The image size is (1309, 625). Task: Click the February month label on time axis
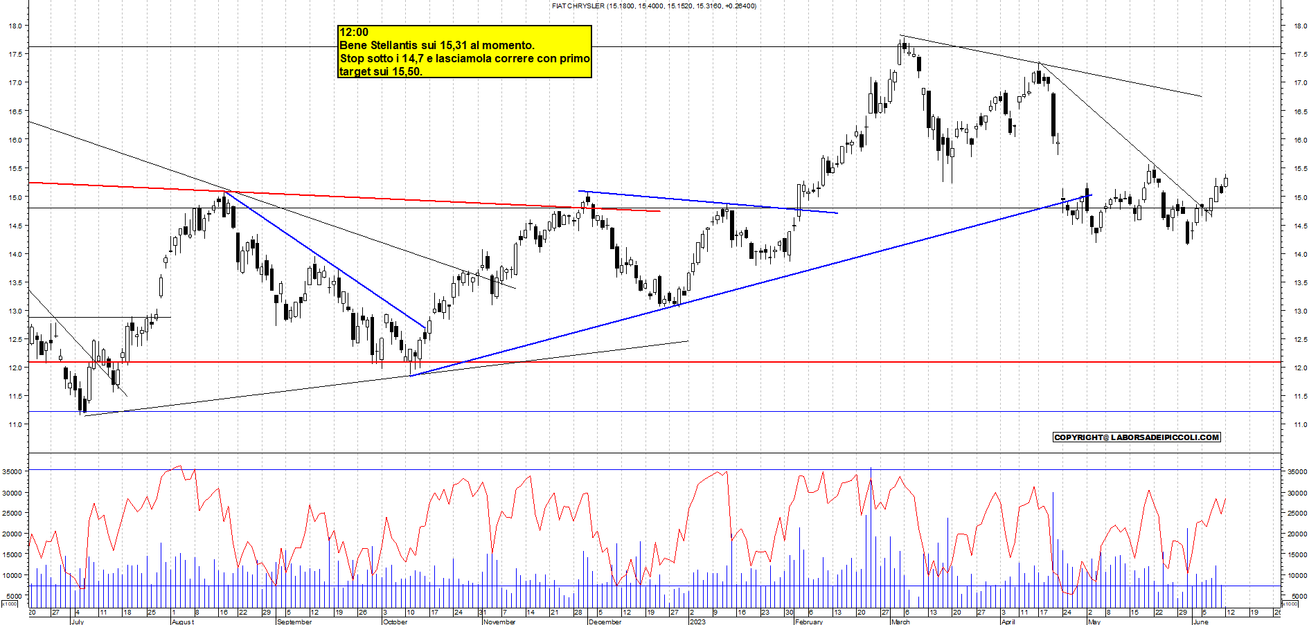809,622
